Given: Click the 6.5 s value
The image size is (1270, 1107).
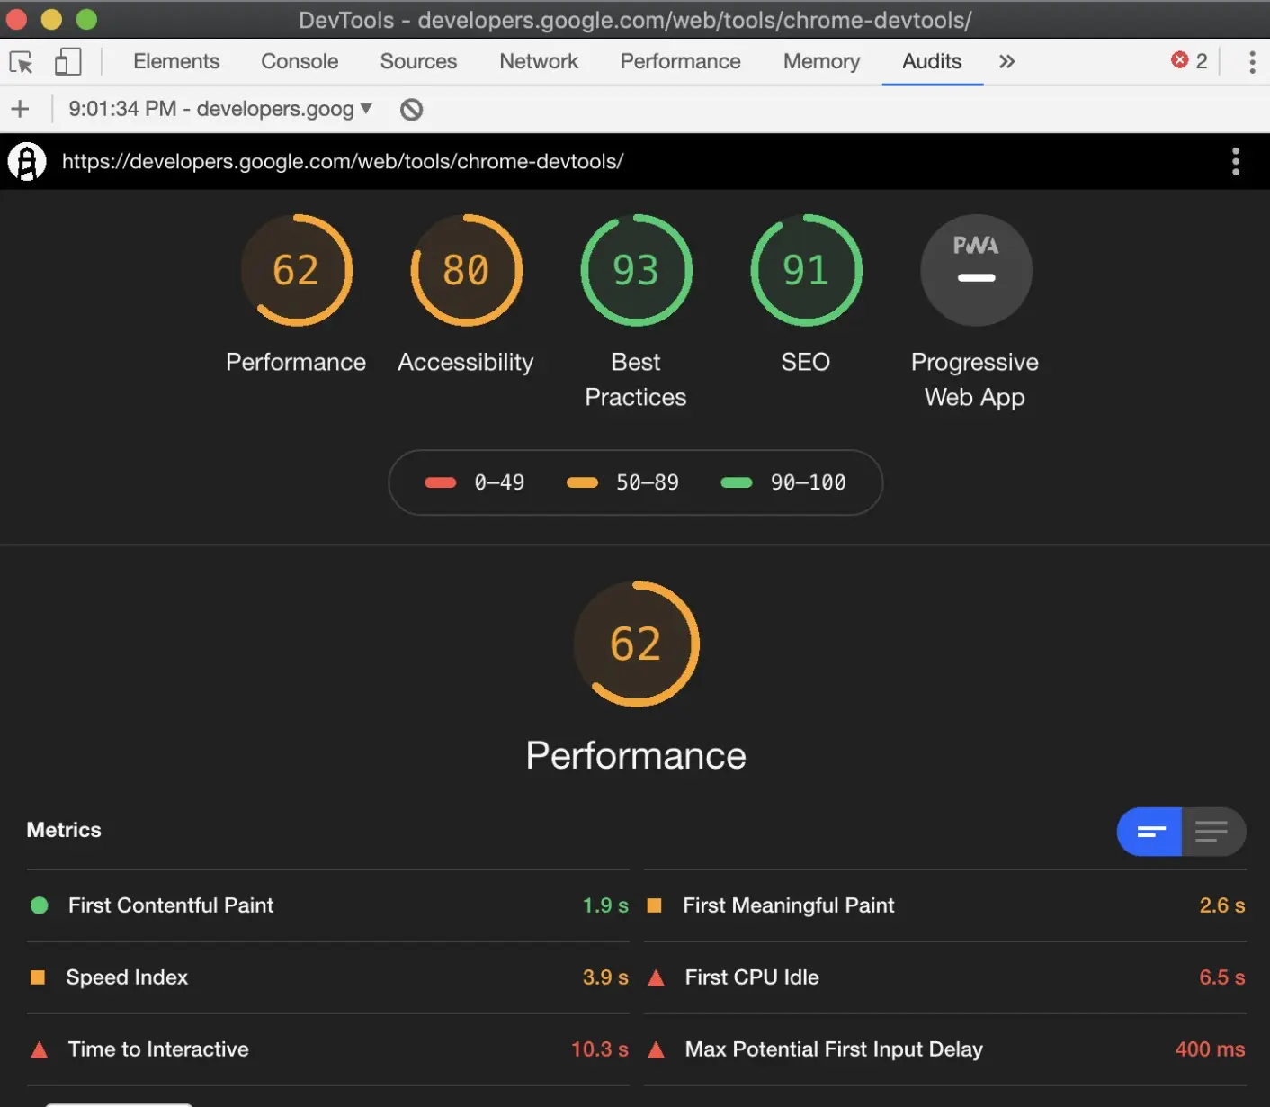Looking at the screenshot, I should click(1222, 977).
